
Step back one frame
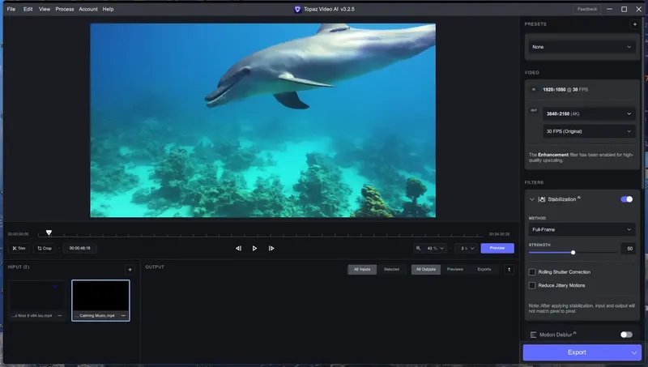coord(238,249)
